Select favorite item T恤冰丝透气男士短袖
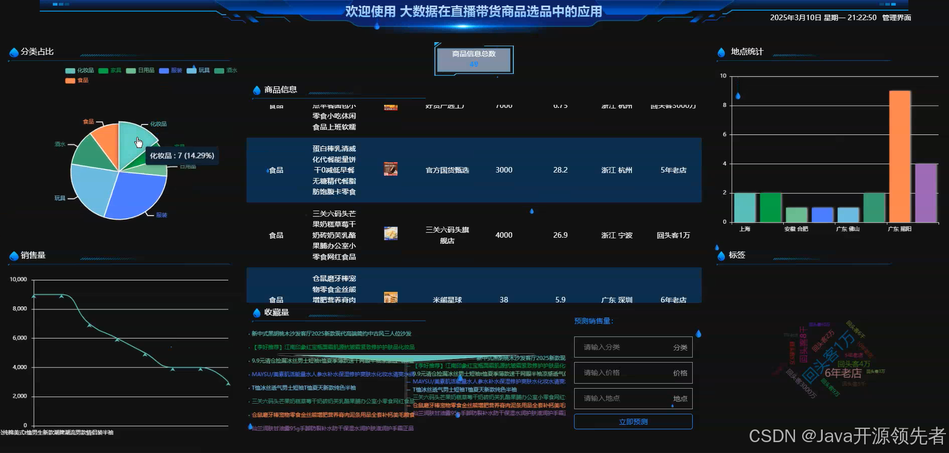 click(303, 388)
